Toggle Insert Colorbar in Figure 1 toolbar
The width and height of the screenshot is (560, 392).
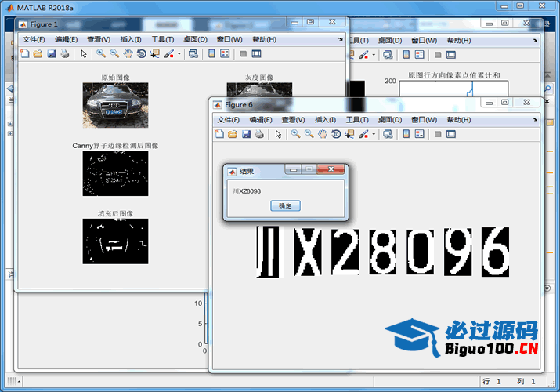pos(211,54)
